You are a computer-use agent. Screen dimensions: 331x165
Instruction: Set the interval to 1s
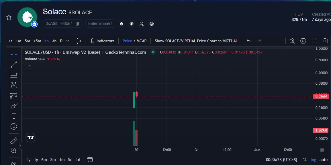click(11, 41)
